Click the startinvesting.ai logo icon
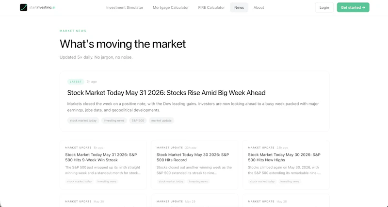The image size is (388, 207). click(x=23, y=7)
